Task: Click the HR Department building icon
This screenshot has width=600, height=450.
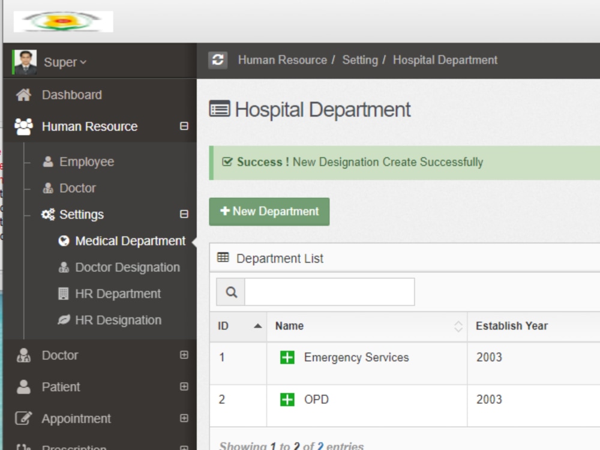Action: pyautogui.click(x=63, y=293)
